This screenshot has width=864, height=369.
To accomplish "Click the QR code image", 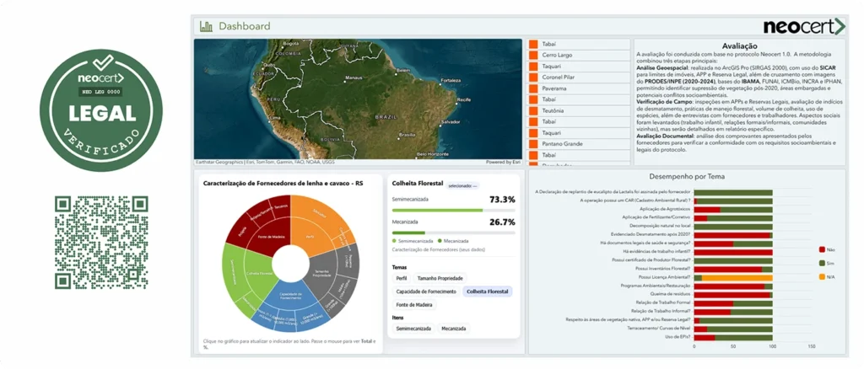I will tap(101, 242).
